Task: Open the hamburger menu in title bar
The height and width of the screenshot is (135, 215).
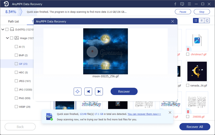Action: tap(189, 4)
